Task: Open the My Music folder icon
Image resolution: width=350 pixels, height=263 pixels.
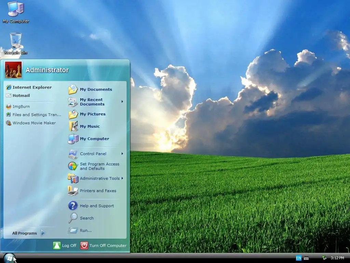Action: [x=73, y=126]
